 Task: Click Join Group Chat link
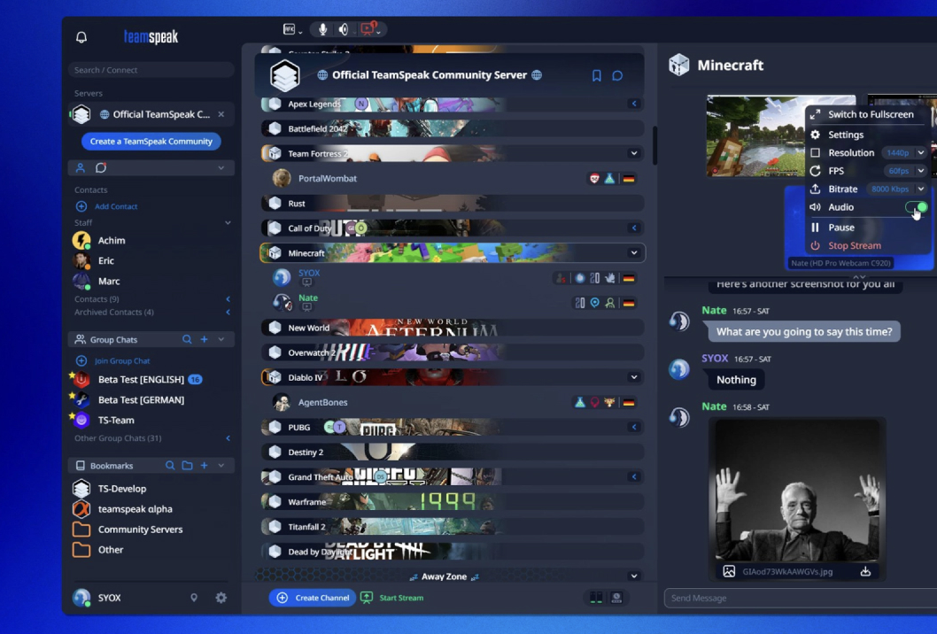pos(122,361)
